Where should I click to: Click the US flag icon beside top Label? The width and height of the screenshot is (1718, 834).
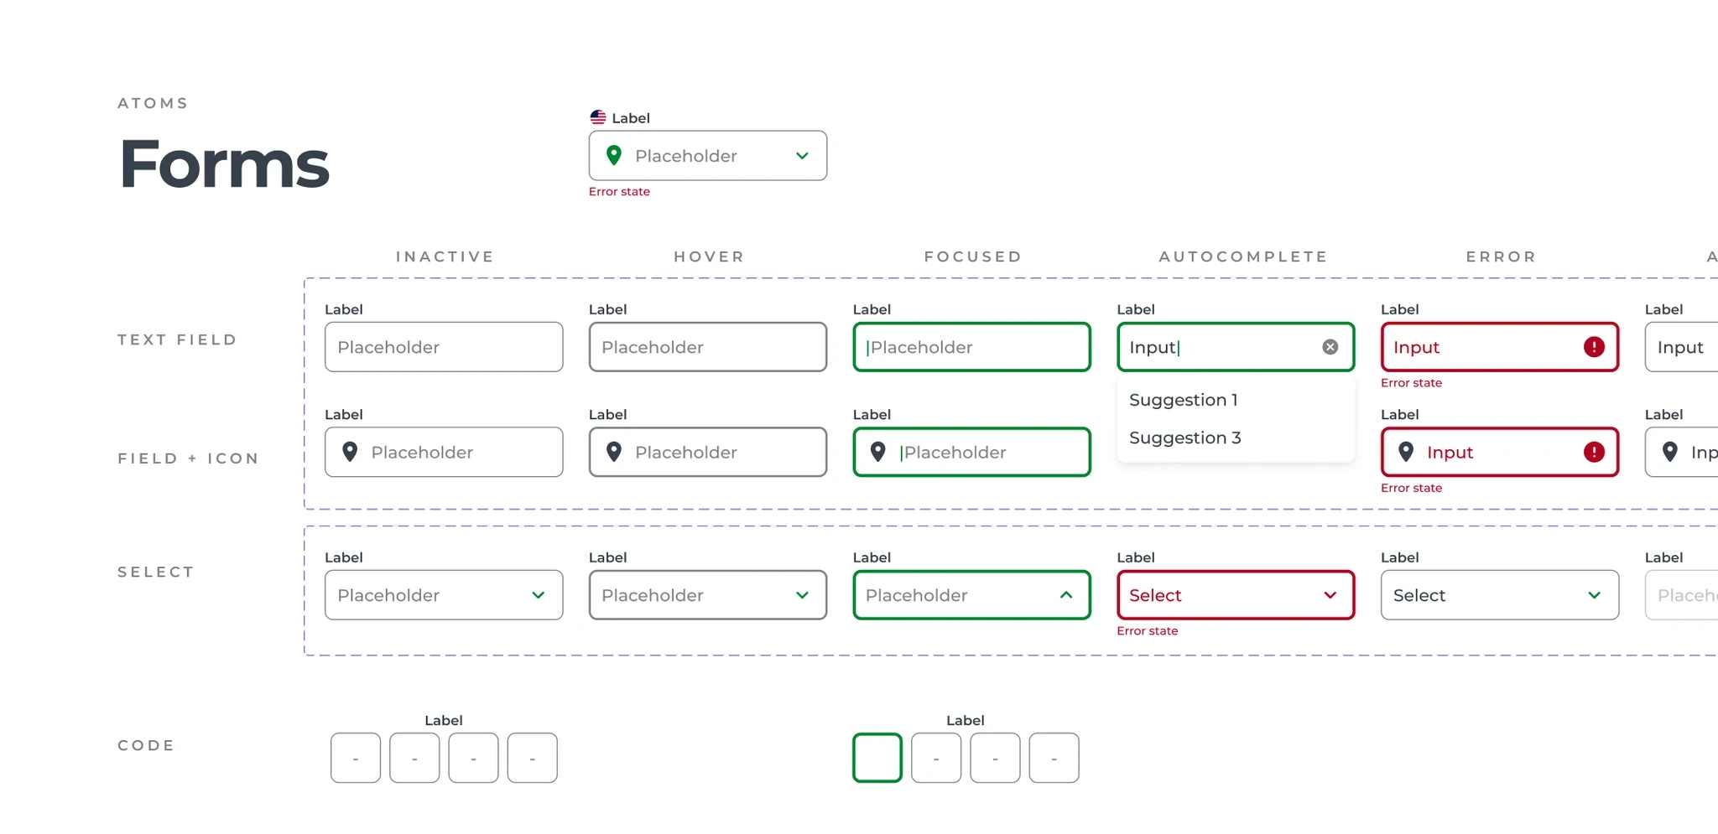coord(598,117)
